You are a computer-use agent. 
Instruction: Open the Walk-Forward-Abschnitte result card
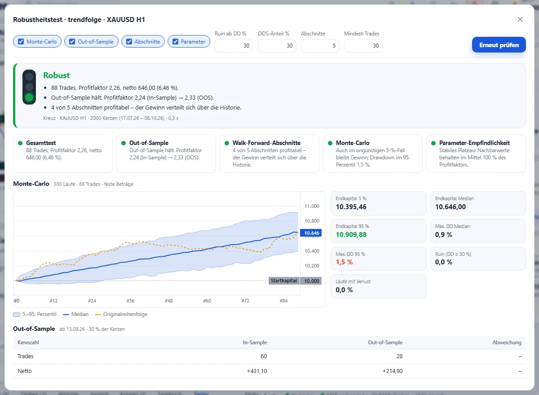click(269, 154)
